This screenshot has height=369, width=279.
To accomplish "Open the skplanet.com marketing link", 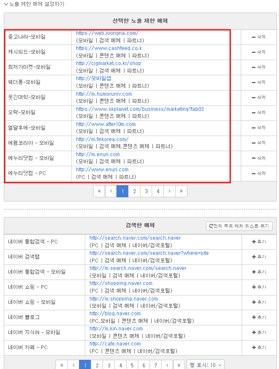I will click(140, 109).
